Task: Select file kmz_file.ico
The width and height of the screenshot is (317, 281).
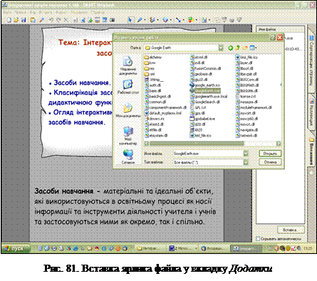Action: (x=247, y=57)
